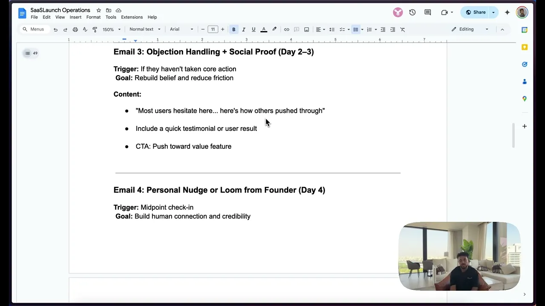
Task: Open Gemini sparkle assistant
Action: click(507, 12)
